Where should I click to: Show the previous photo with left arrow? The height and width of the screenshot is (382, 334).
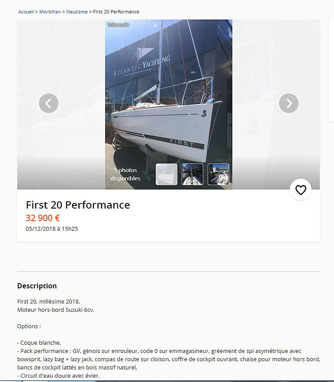(x=48, y=103)
